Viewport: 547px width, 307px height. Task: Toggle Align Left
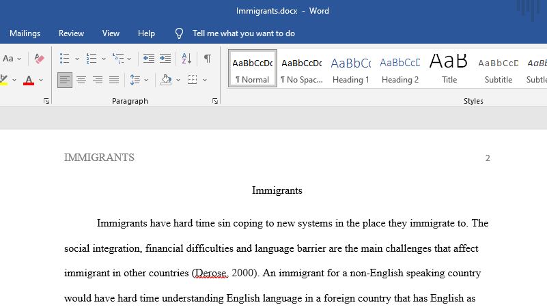tap(65, 80)
